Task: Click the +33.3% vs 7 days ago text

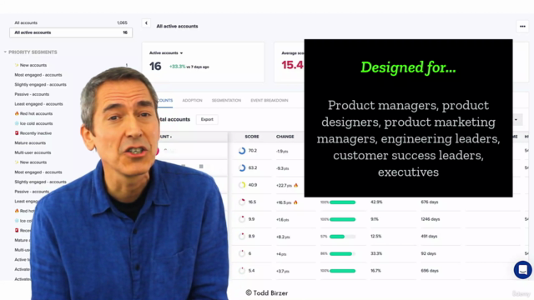Action: (189, 67)
